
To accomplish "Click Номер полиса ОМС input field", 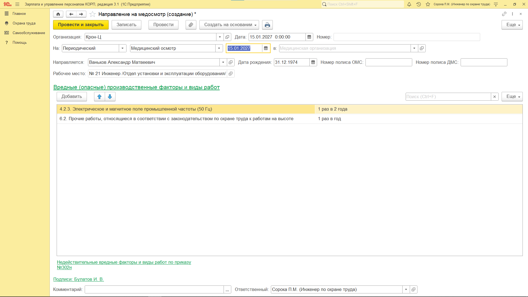I will tap(388, 62).
